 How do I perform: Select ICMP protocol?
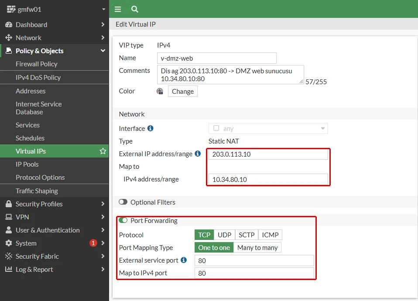pos(270,235)
